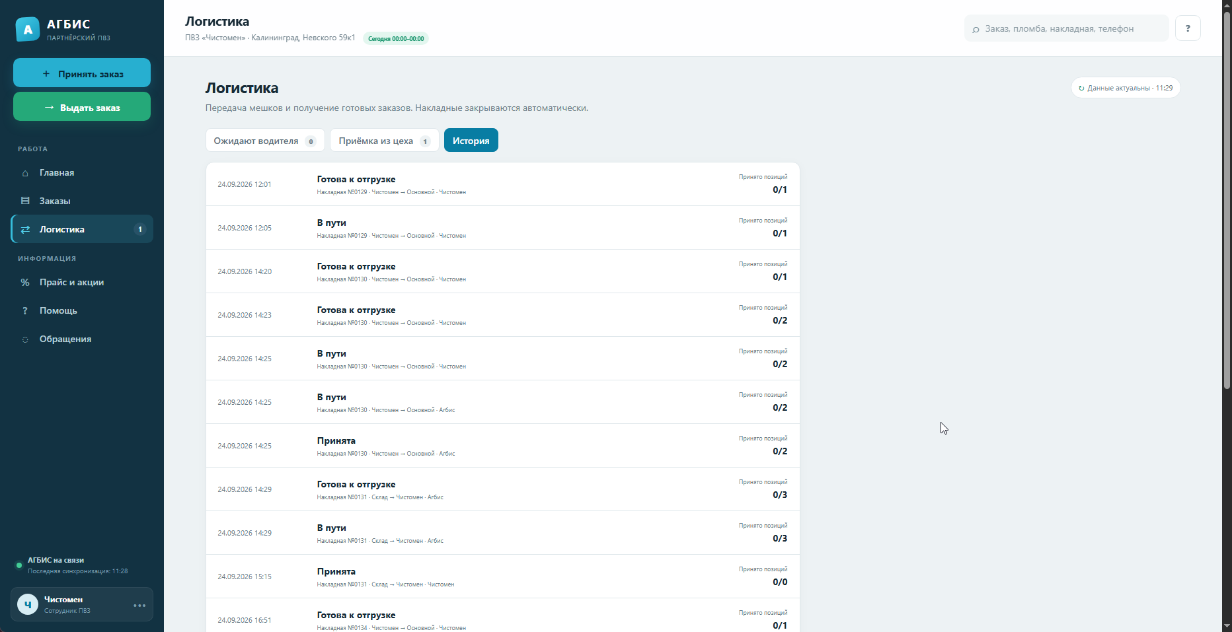Click the Логистика arrows icon

[x=25, y=229]
